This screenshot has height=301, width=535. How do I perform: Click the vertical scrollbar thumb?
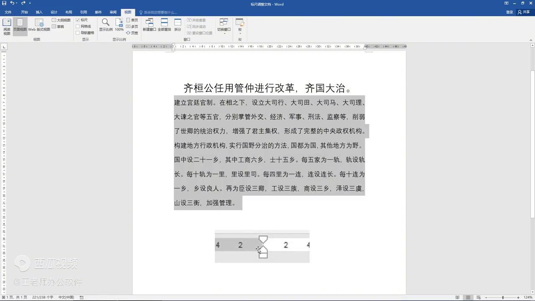point(532,144)
